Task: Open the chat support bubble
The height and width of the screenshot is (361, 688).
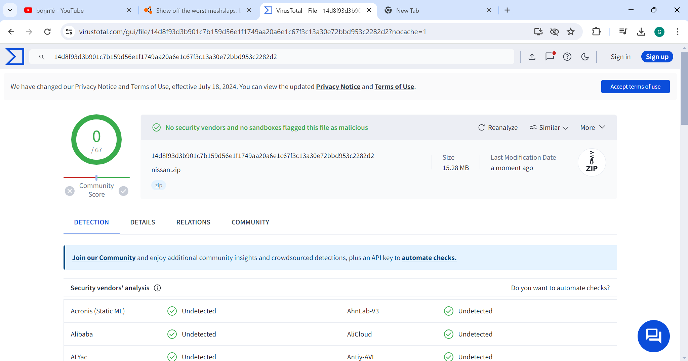Action: 653,336
